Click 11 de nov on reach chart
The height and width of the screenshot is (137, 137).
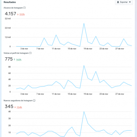(x=56, y=49)
